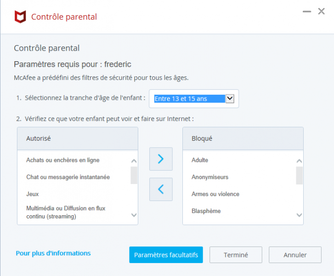The width and height of the screenshot is (334, 276).
Task: Move selected category to Authorized list
Action: point(161,189)
